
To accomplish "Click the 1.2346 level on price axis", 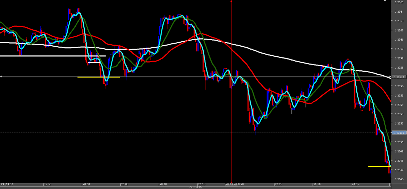I will click(x=399, y=179).
